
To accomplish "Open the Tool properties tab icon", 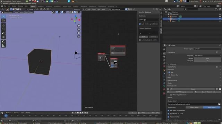I will coord(164,50).
